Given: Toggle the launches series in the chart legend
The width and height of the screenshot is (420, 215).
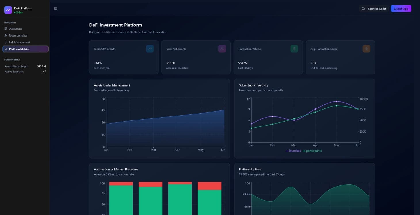Looking at the screenshot, I should 293,151.
